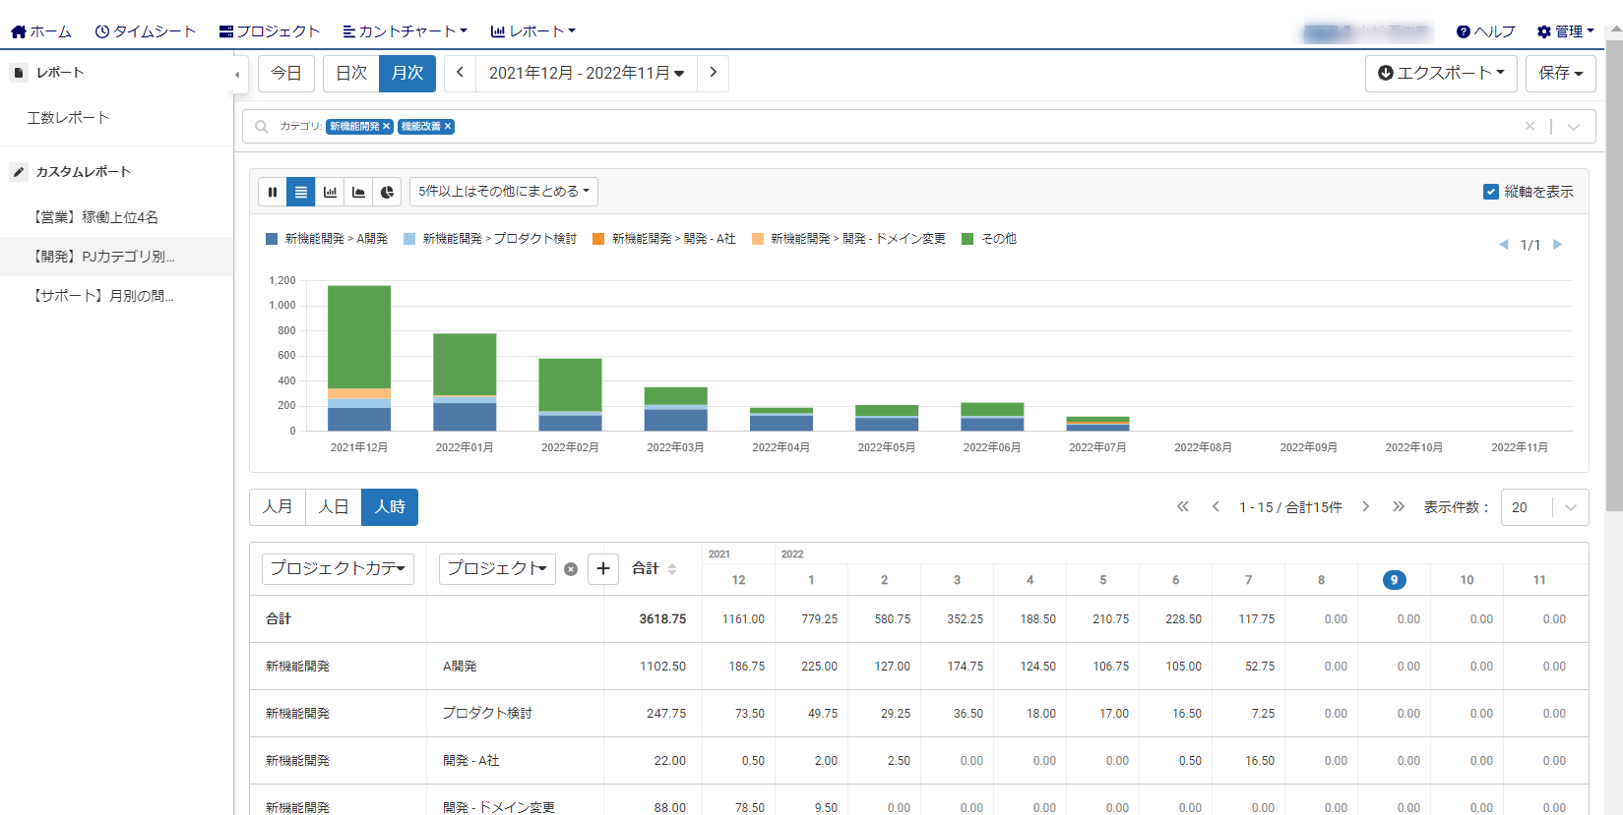Viewport: 1623px width, 815px height.
Task: Switch to the area chart view icon
Action: 358,192
